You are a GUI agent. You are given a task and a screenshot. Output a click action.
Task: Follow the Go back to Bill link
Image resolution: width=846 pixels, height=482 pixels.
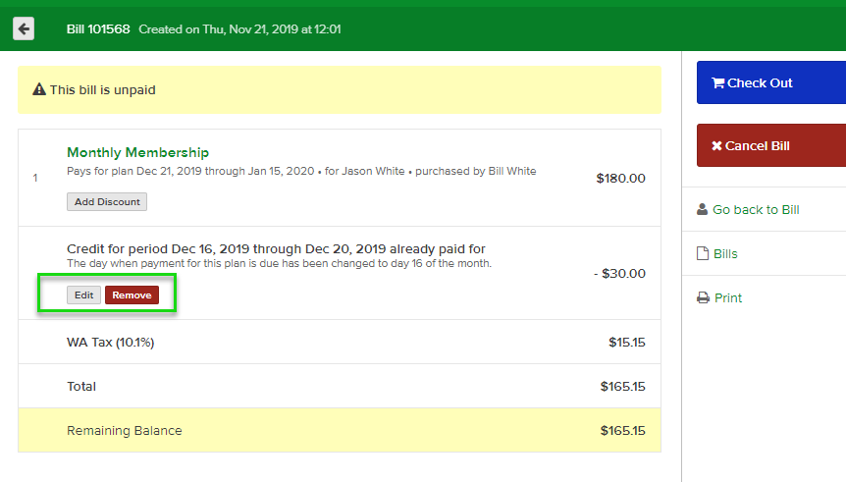click(756, 210)
